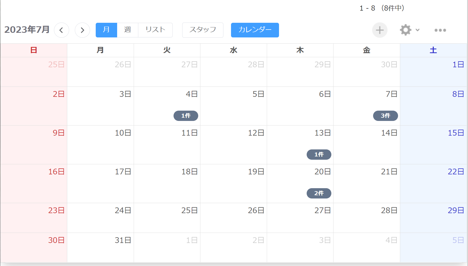
Task: Open the gear settings icon
Action: click(x=406, y=30)
